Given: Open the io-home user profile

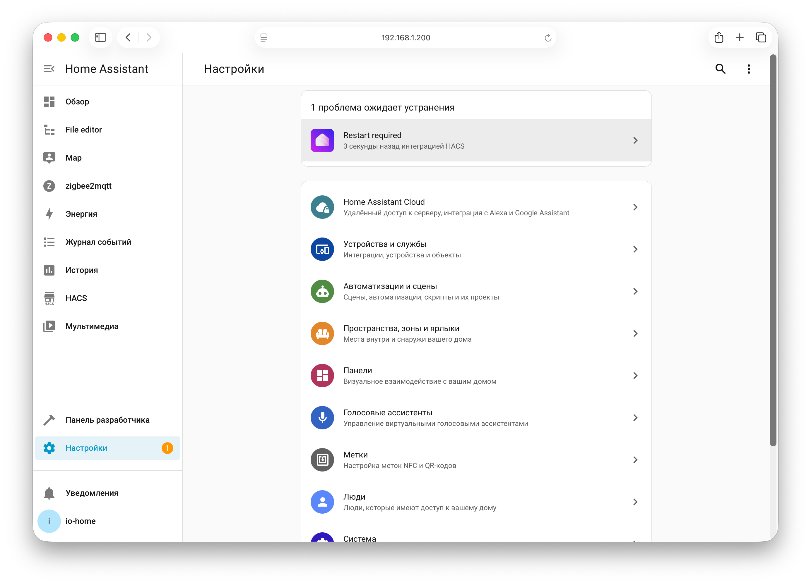Looking at the screenshot, I should [x=49, y=521].
